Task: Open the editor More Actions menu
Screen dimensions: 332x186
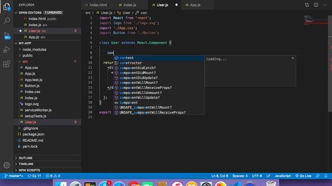Action: pyautogui.click(x=325, y=5)
